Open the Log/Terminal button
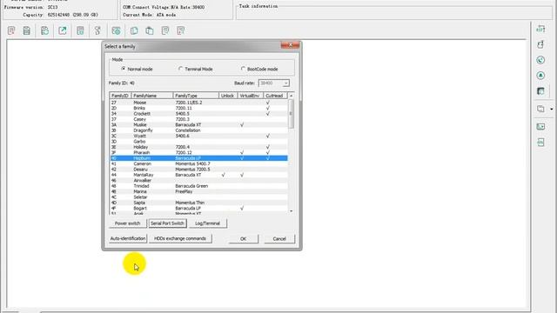Image resolution: width=557 pixels, height=313 pixels. point(207,223)
